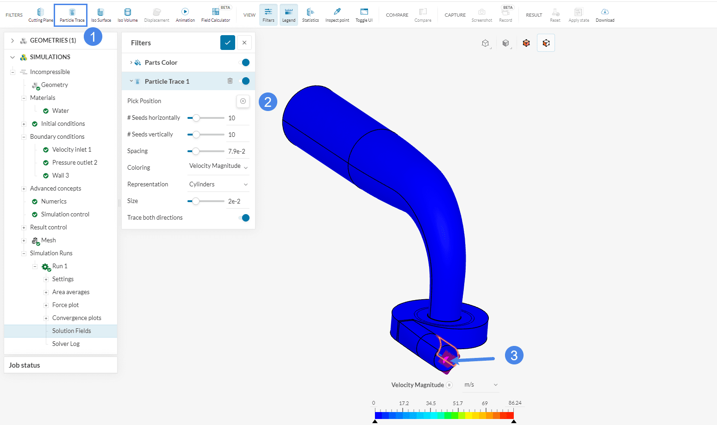Add an Iso Volume filter
Screen dimensions: 717x425
127,15
